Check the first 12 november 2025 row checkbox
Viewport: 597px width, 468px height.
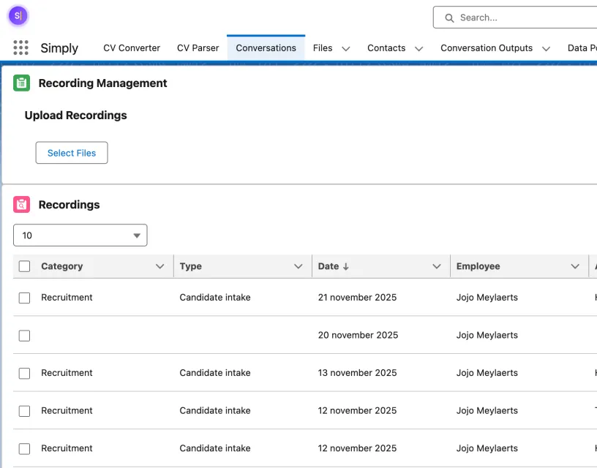tap(24, 411)
